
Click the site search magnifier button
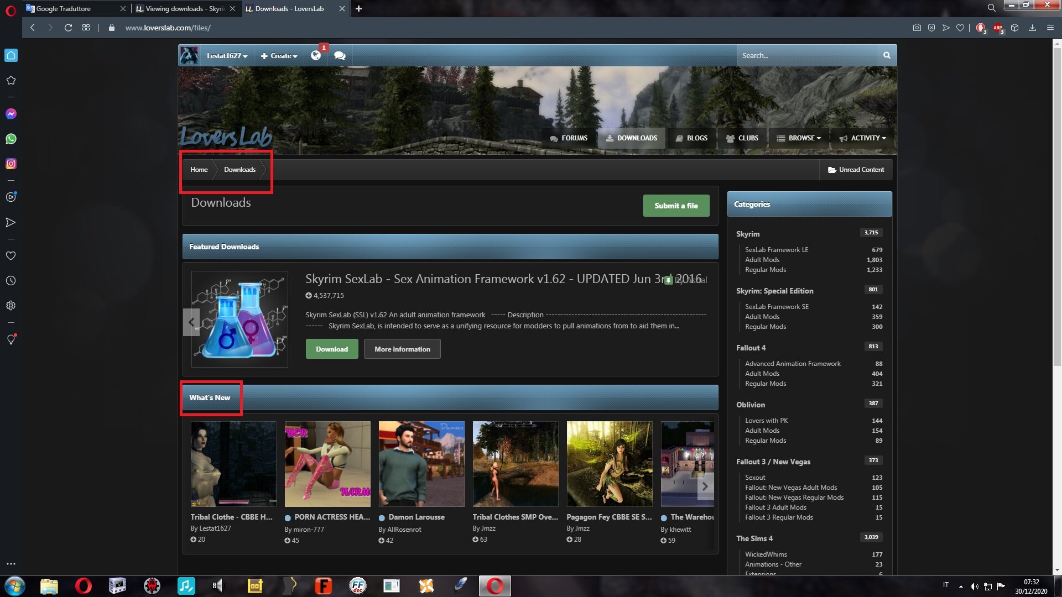[887, 55]
